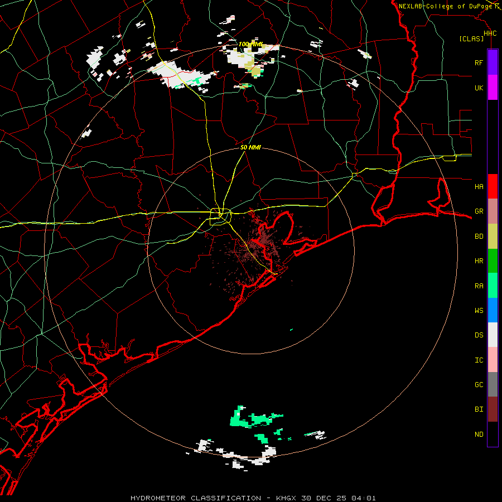Pick the olive-yellow BD legend swatch
This screenshot has width=502, height=502.
493,236
